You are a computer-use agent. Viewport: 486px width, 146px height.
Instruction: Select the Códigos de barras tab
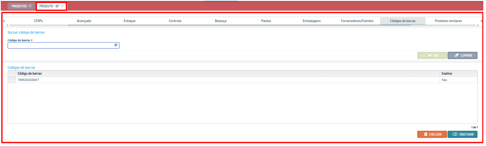(x=403, y=21)
